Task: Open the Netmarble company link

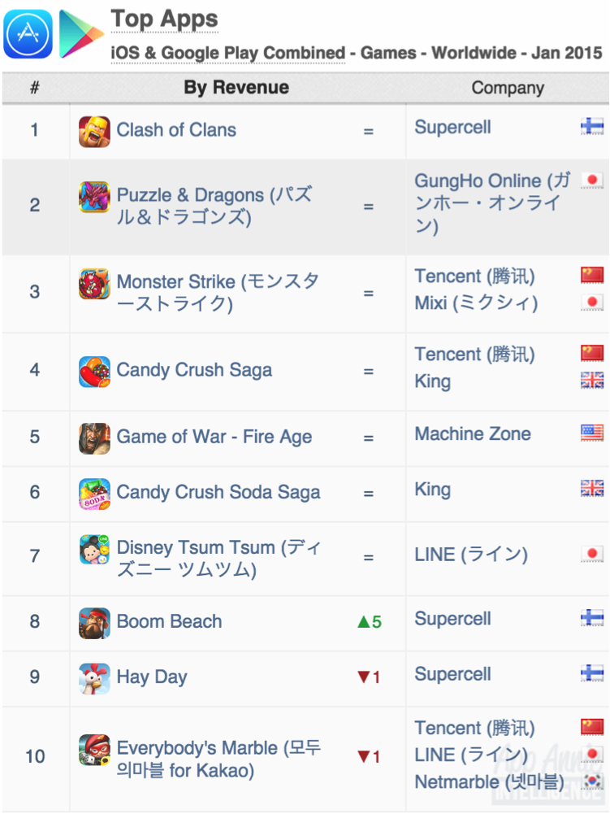Action: (489, 781)
